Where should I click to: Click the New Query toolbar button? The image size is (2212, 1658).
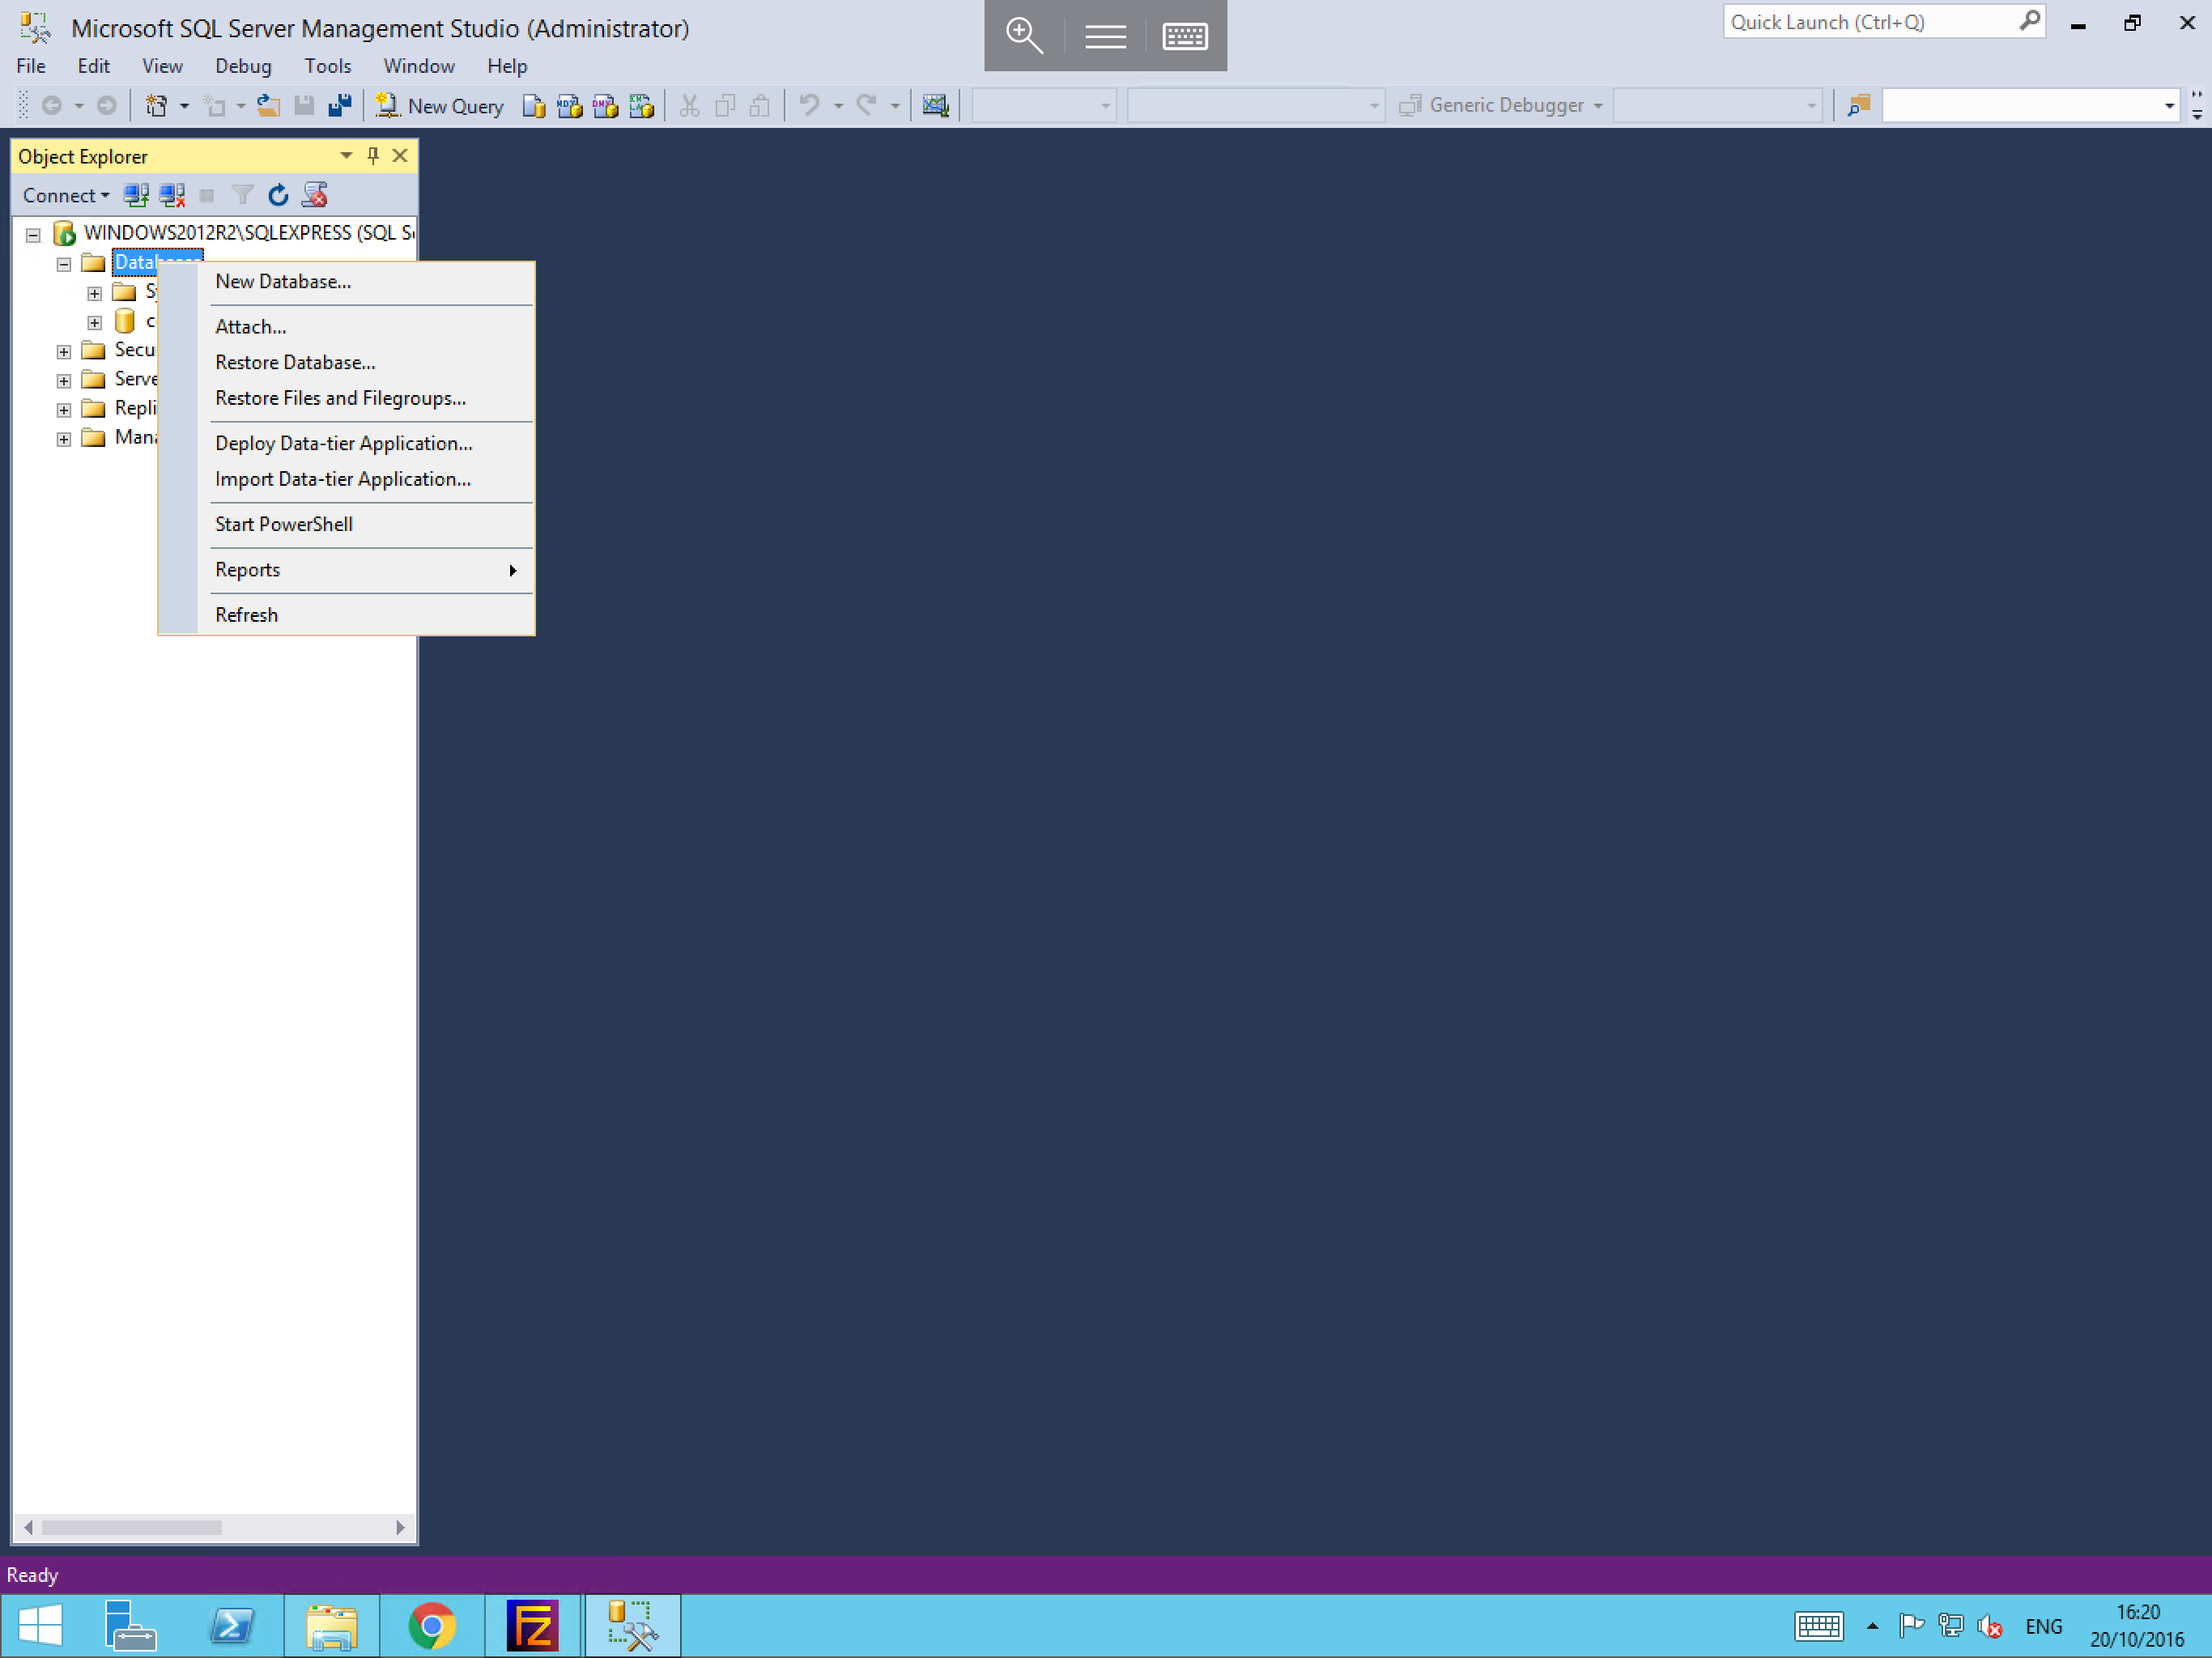[x=440, y=105]
